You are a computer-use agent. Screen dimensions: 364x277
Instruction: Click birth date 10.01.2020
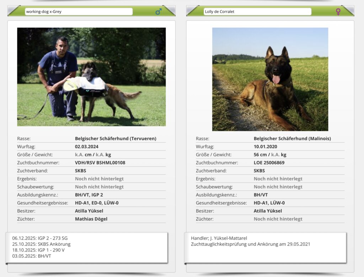(265, 146)
